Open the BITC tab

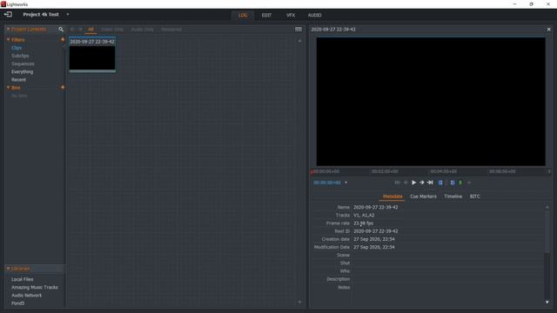(474, 196)
